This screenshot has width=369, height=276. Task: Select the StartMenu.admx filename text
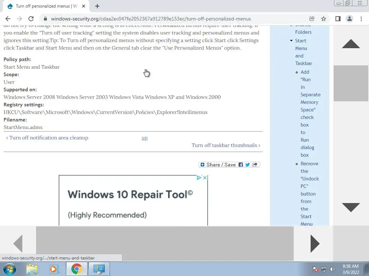pyautogui.click(x=23, y=128)
